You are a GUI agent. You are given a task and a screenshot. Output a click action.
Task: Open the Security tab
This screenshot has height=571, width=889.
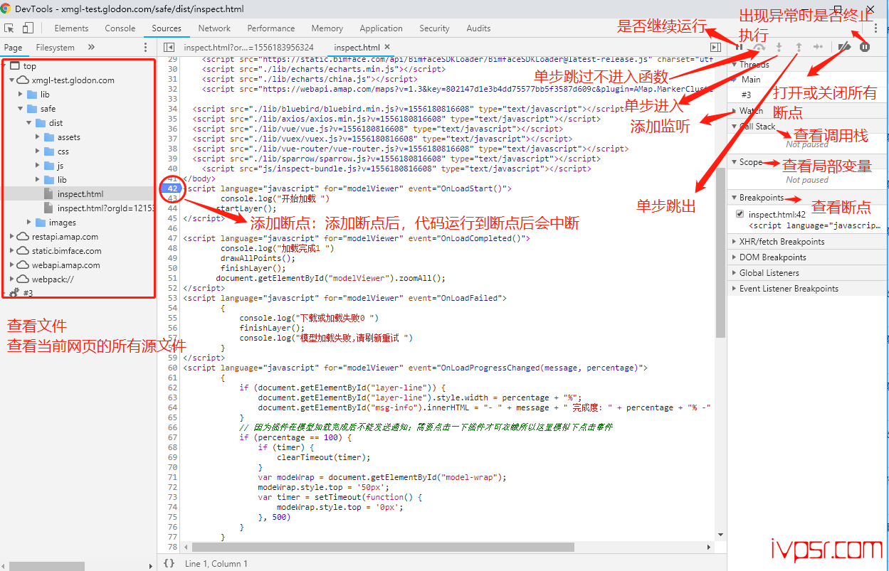point(434,28)
